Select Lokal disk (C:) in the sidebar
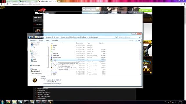Image resolution: width=186 pixels, height=104 pixels. coord(36,71)
